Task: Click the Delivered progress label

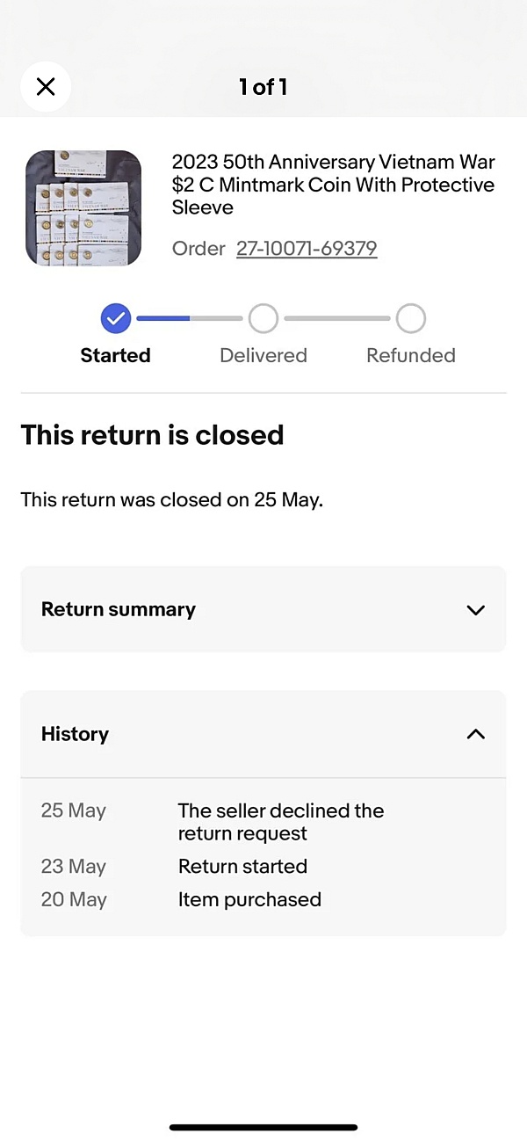Action: (263, 355)
